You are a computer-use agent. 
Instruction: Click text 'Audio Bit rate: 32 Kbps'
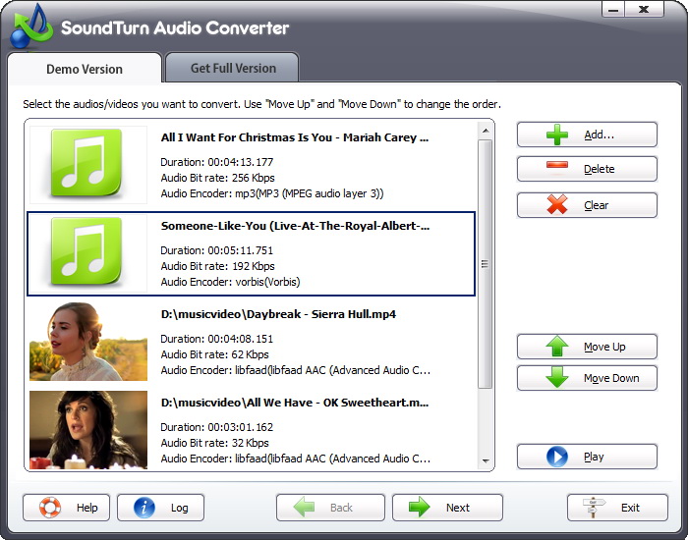coord(214,443)
